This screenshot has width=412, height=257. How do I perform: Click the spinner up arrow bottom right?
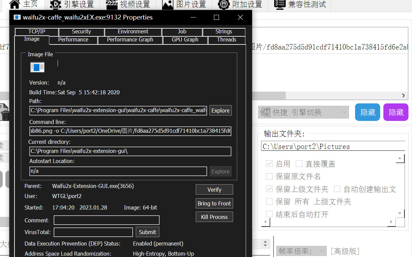click(265, 242)
